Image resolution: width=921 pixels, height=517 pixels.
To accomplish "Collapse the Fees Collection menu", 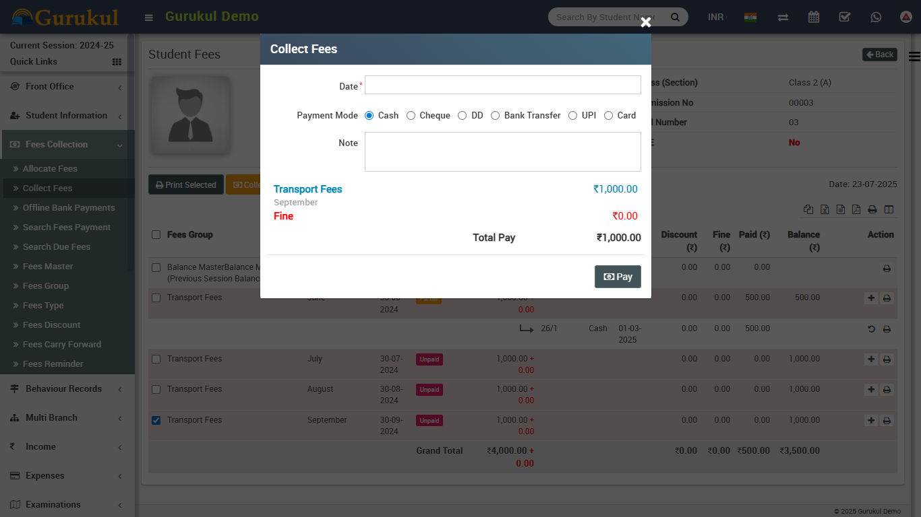I will [x=67, y=145].
